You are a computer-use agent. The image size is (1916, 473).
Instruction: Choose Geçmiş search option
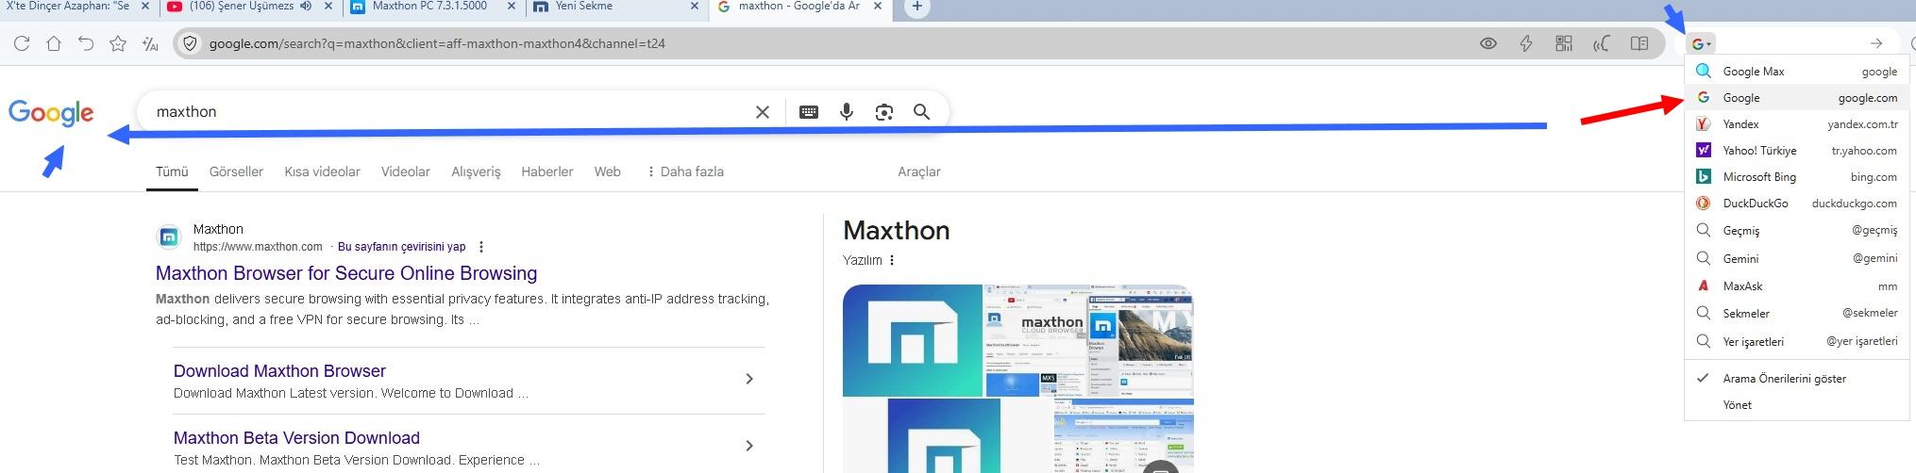click(x=1796, y=231)
